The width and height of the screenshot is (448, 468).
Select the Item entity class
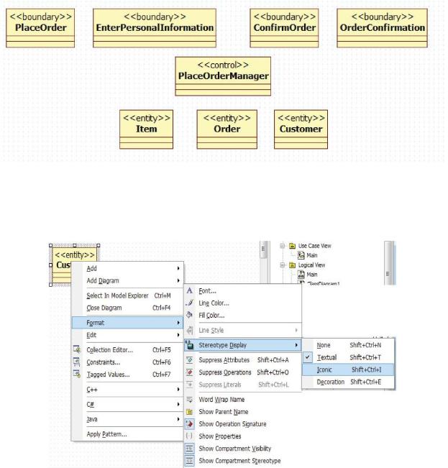(146, 129)
